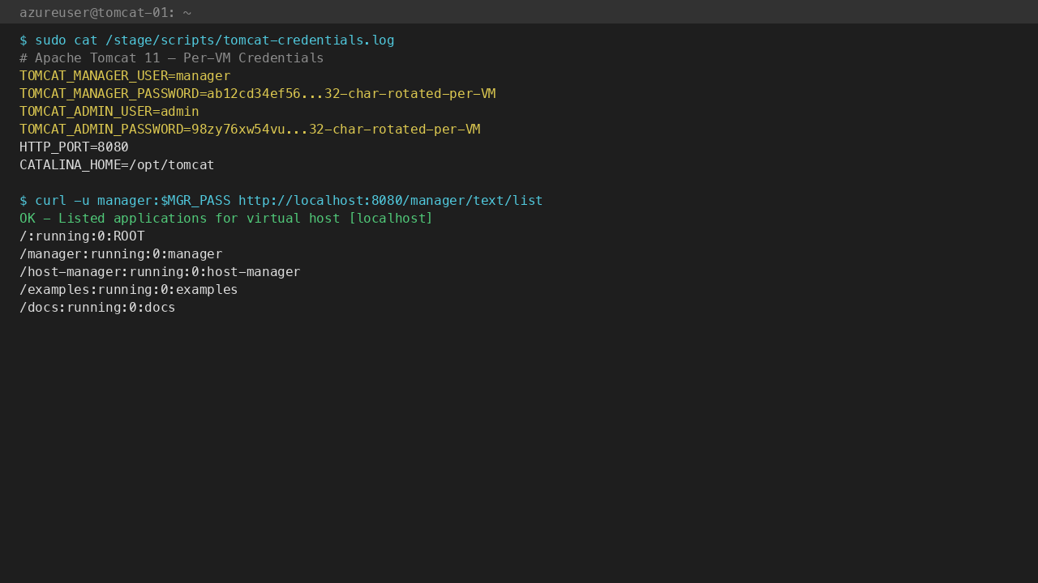
Task: Click the HTTP_PORT=8080 line
Action: tap(74, 147)
